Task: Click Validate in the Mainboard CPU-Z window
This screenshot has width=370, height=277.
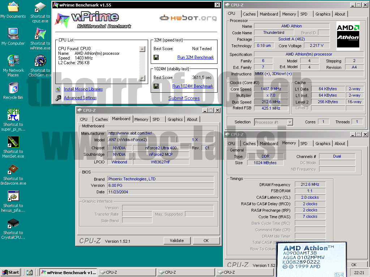Action: tap(177, 241)
